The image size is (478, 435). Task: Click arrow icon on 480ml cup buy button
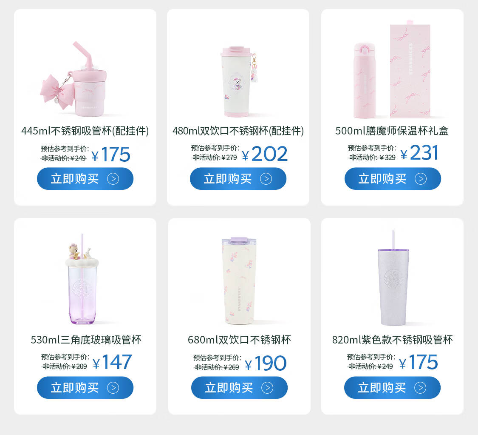pyautogui.click(x=266, y=179)
